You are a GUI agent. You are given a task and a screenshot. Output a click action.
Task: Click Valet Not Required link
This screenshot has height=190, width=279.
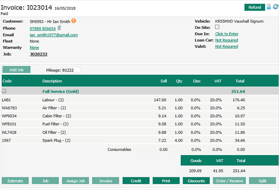tap(226, 47)
